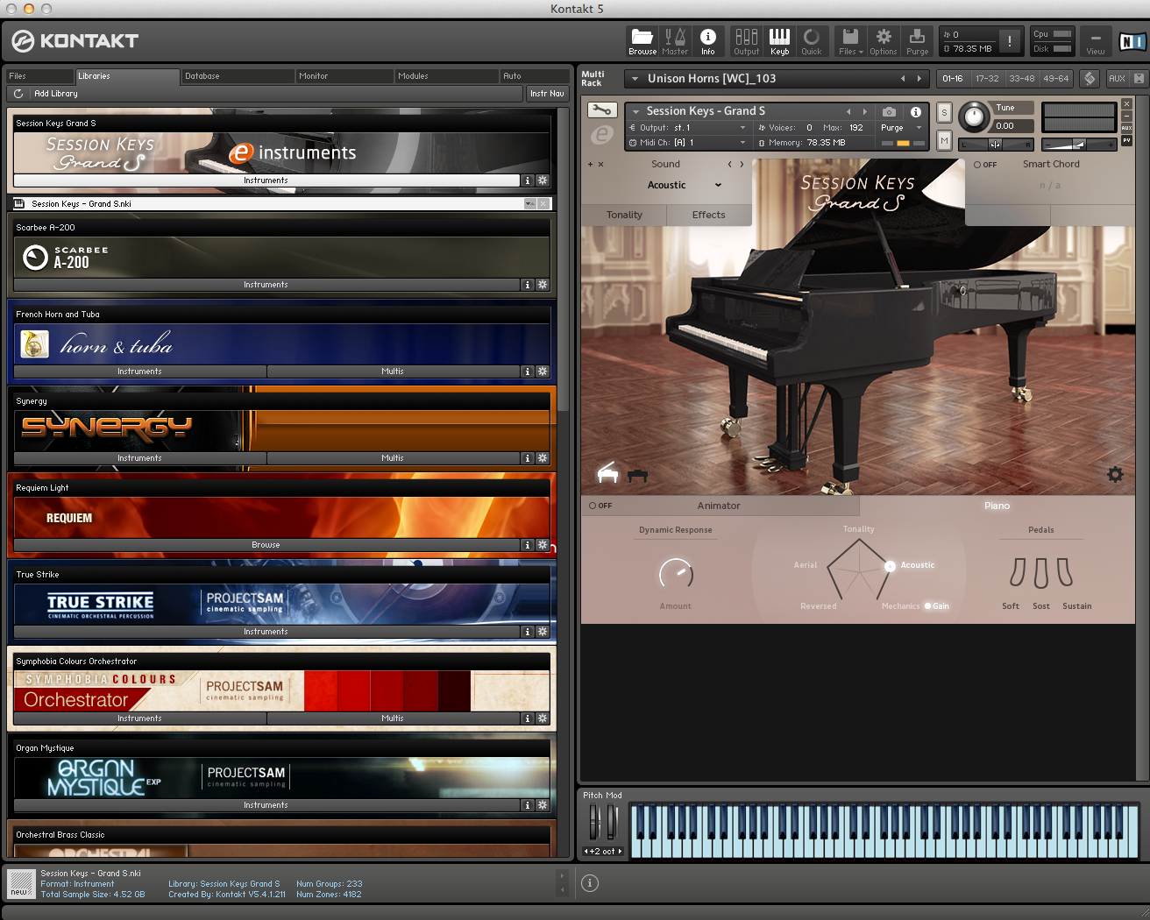Collapse the Session Keys - Grand S.nki entry
The image size is (1150, 920).
pos(529,204)
